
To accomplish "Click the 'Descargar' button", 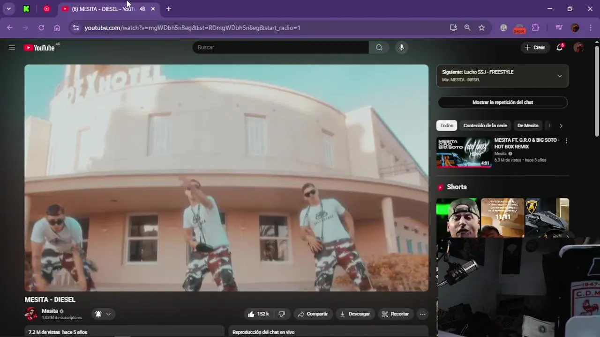I will [355, 314].
